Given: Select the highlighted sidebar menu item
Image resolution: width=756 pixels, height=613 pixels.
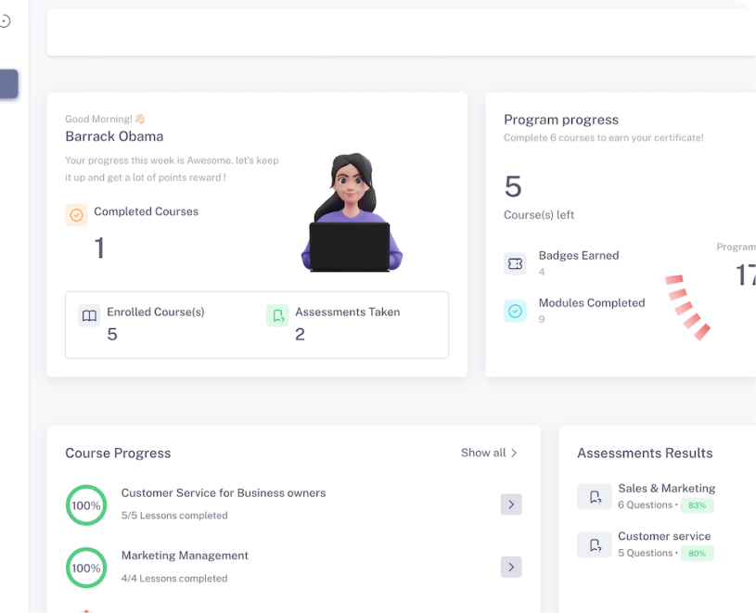Looking at the screenshot, I should [8, 84].
